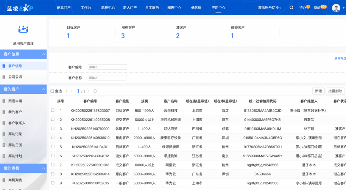Click the 批量删除 button
The width and height of the screenshot is (346, 190).
(x=335, y=91)
